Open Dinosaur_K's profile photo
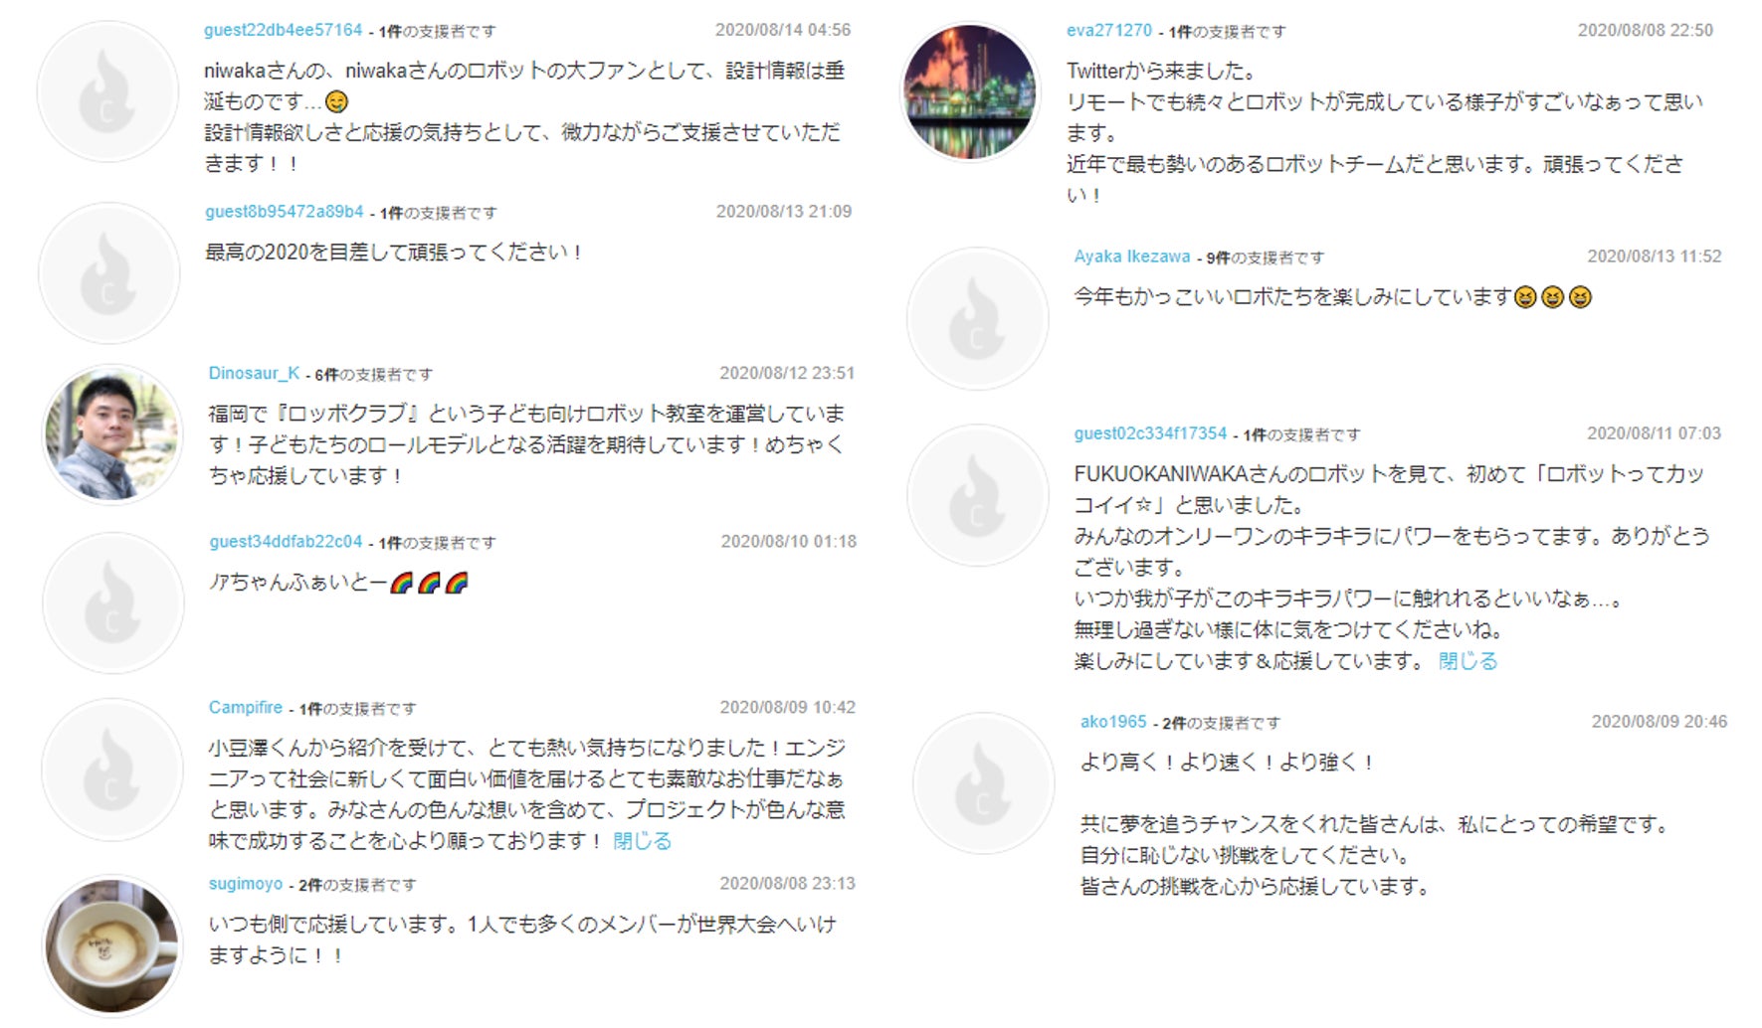 (112, 434)
